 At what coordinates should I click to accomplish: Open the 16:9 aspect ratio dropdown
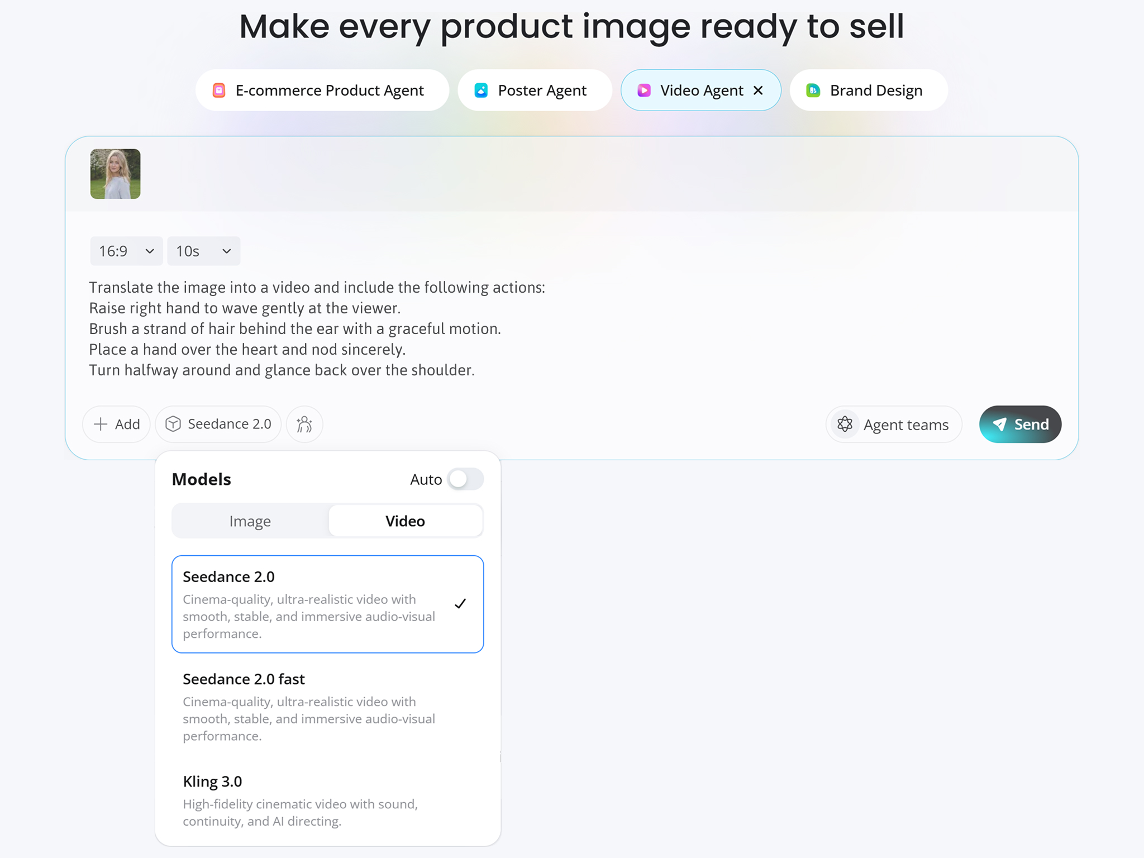click(126, 251)
